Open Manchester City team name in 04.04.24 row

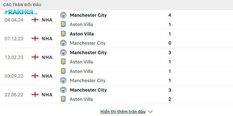[x=88, y=15]
